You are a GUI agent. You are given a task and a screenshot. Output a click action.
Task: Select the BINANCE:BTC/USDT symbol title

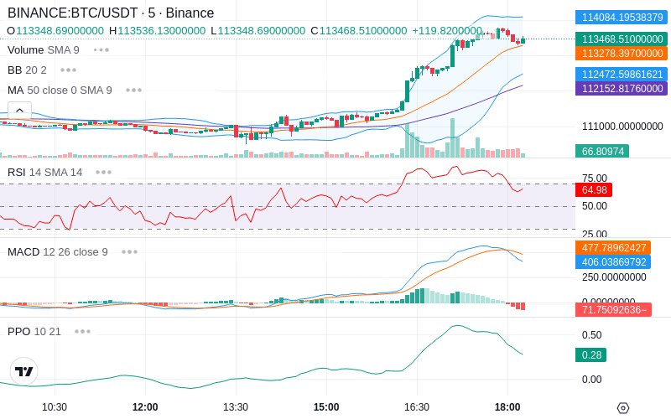coord(111,13)
